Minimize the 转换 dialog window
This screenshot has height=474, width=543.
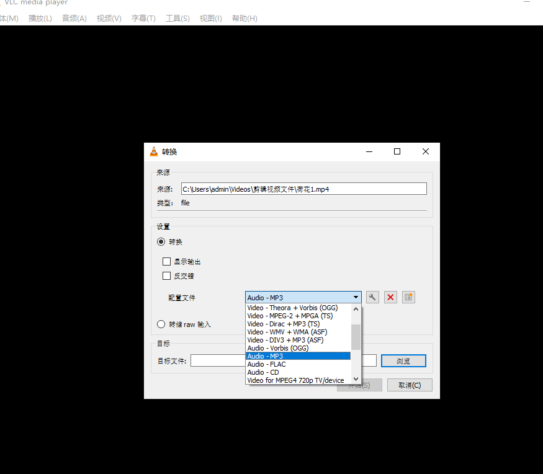tap(369, 151)
